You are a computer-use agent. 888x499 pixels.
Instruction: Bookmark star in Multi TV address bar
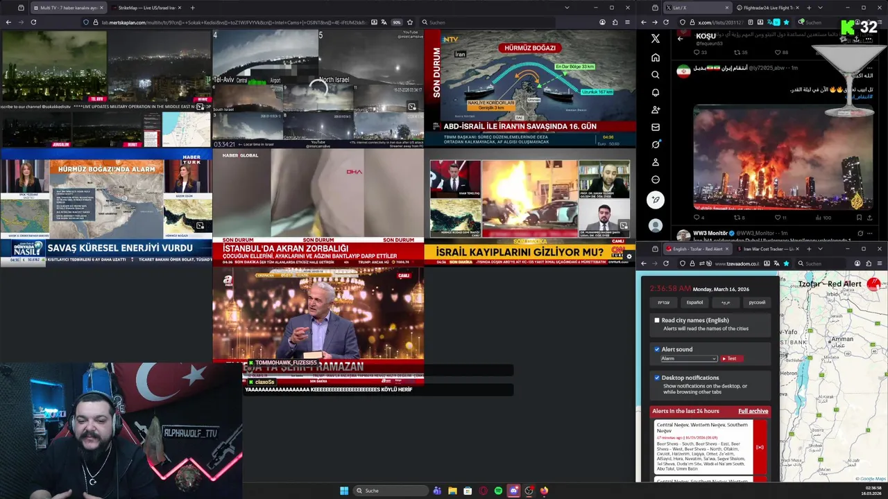[410, 22]
